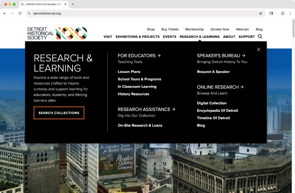Click the search magnifier icon in navigation

click(260, 37)
